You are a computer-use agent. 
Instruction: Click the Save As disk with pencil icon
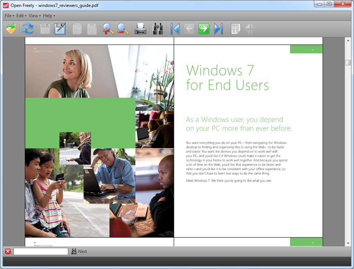60,29
